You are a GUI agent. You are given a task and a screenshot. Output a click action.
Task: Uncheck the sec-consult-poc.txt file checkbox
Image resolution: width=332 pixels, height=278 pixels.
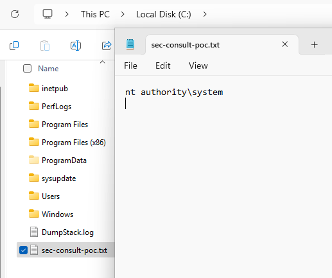[x=23, y=250]
